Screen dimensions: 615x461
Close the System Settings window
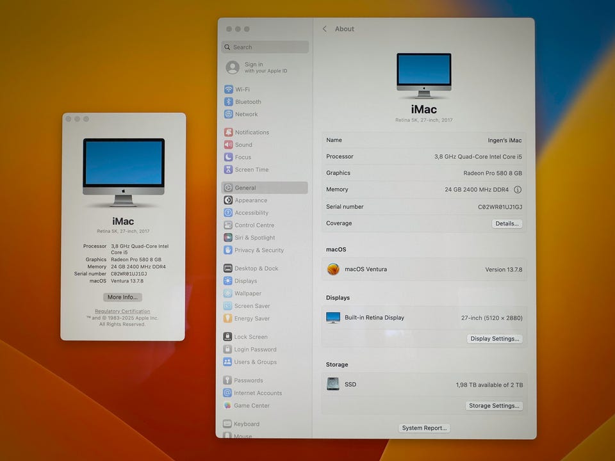click(229, 29)
